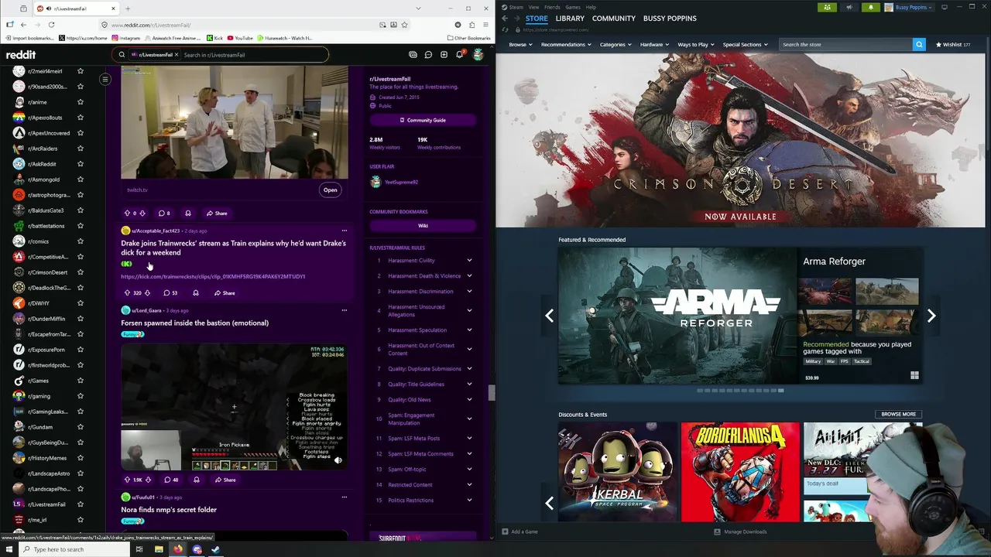This screenshot has height=557, width=991.
Task: Unmute the Forsen video with the speaker icon
Action: pos(338,460)
